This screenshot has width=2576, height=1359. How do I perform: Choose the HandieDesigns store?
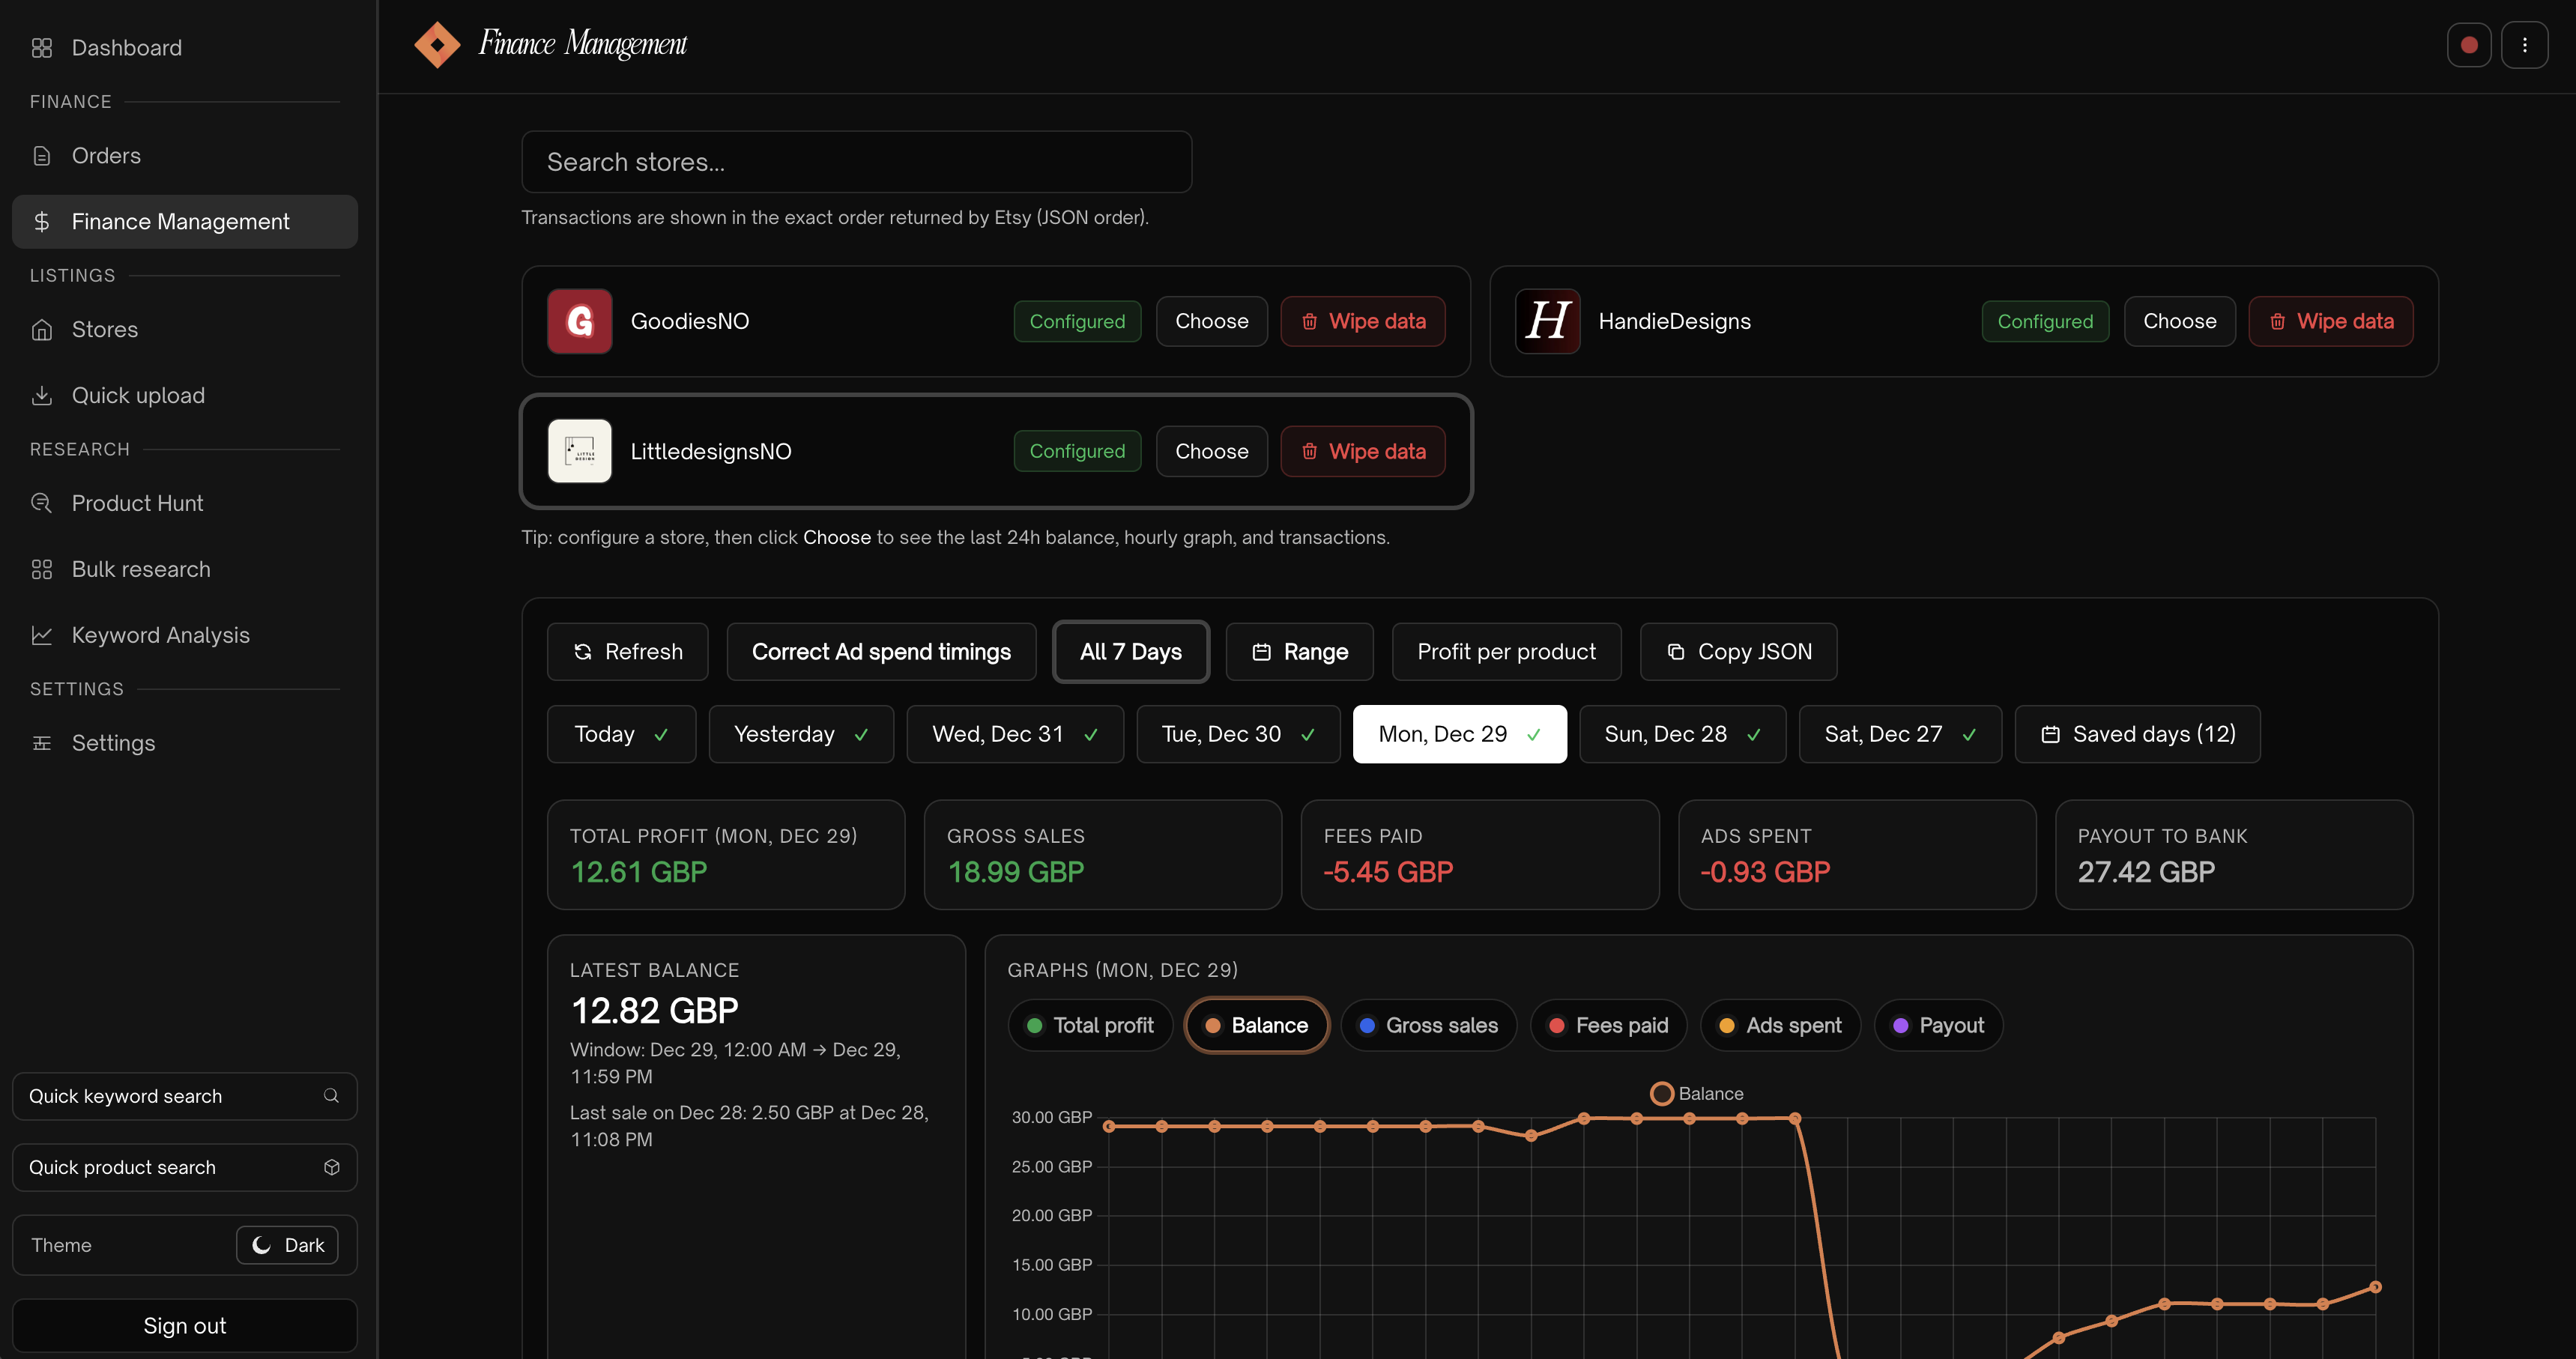tap(2180, 321)
